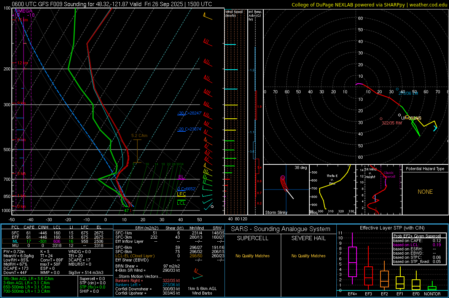Select the Sfc-3km AGL LR value
This screenshot has width=449, height=298.
click(29, 279)
